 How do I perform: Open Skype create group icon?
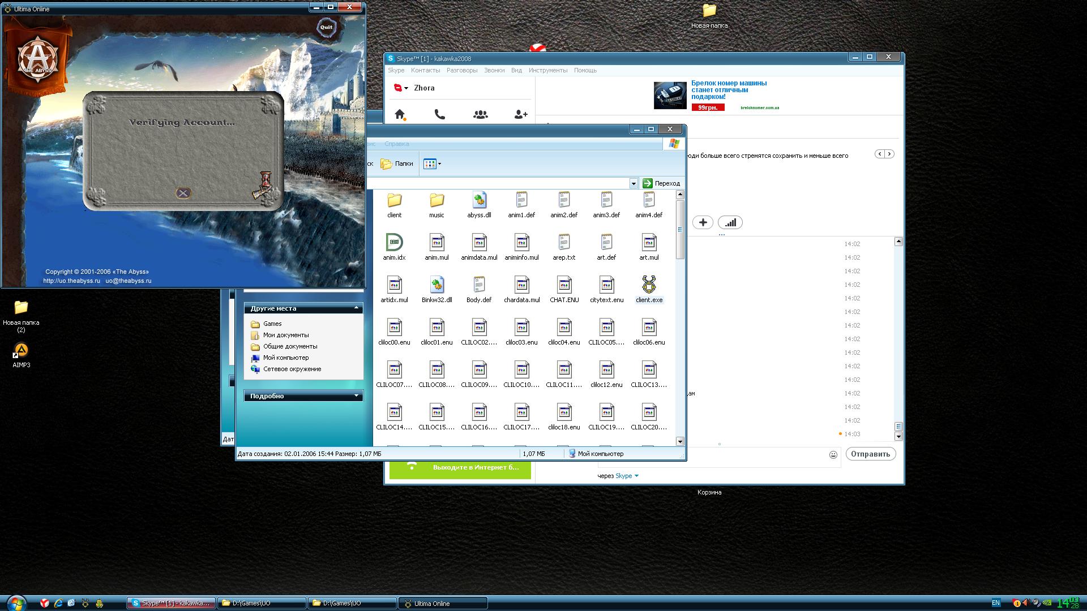point(480,114)
